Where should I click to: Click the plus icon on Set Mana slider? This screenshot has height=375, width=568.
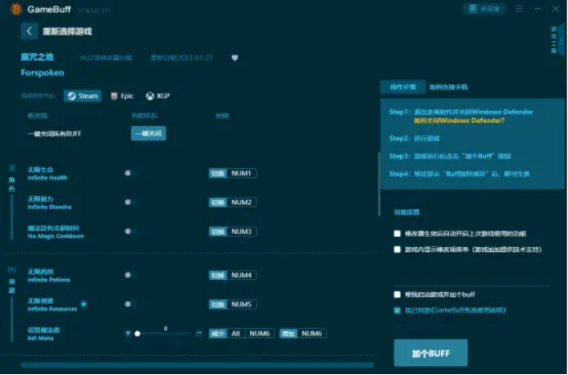point(128,333)
